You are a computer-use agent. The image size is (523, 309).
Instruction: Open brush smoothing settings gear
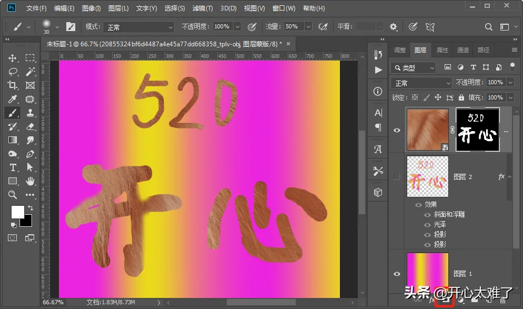[394, 27]
